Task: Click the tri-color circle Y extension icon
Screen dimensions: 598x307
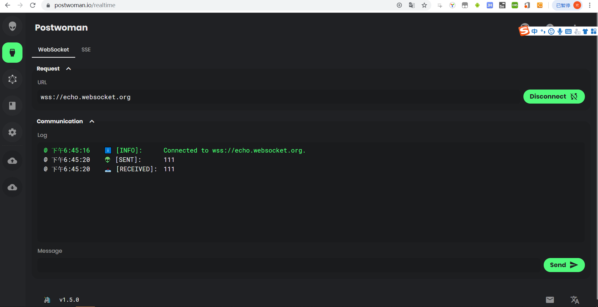Action: 452,5
